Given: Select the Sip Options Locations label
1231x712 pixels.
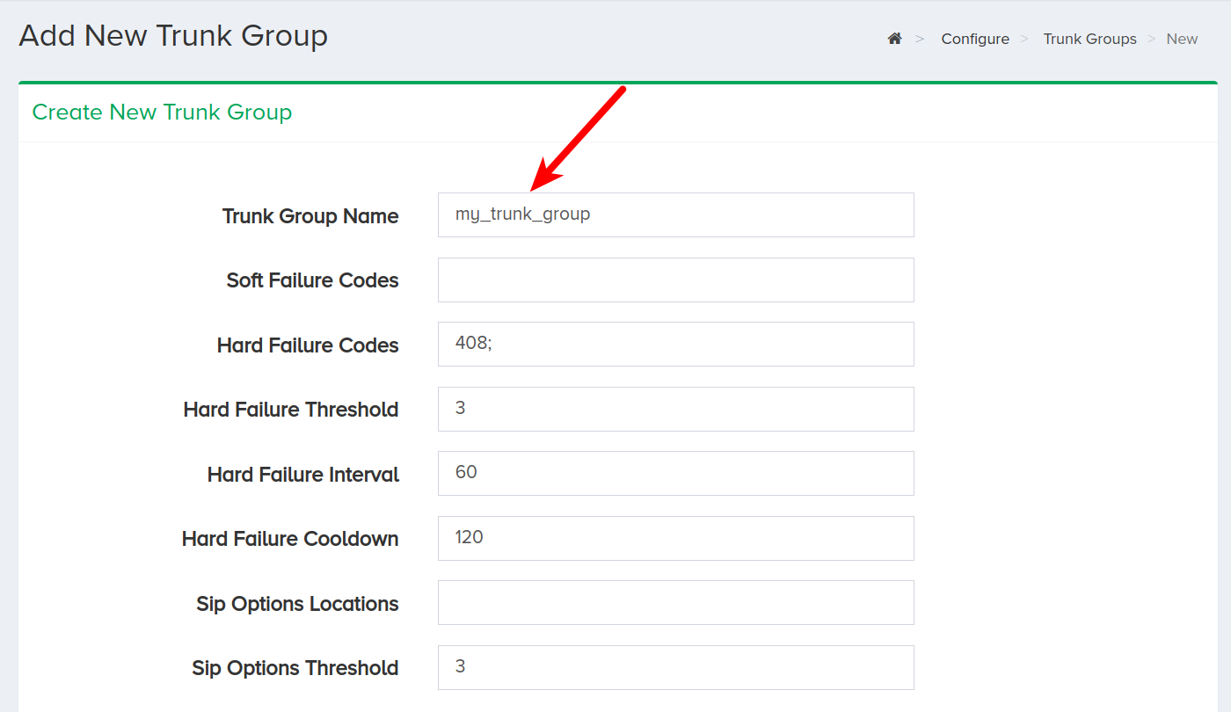Looking at the screenshot, I should [x=297, y=604].
